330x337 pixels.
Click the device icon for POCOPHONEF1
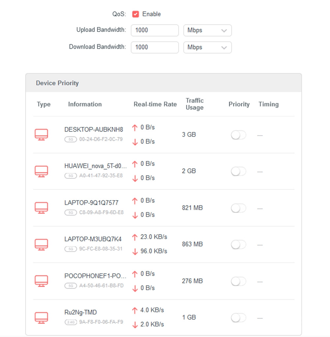41,281
